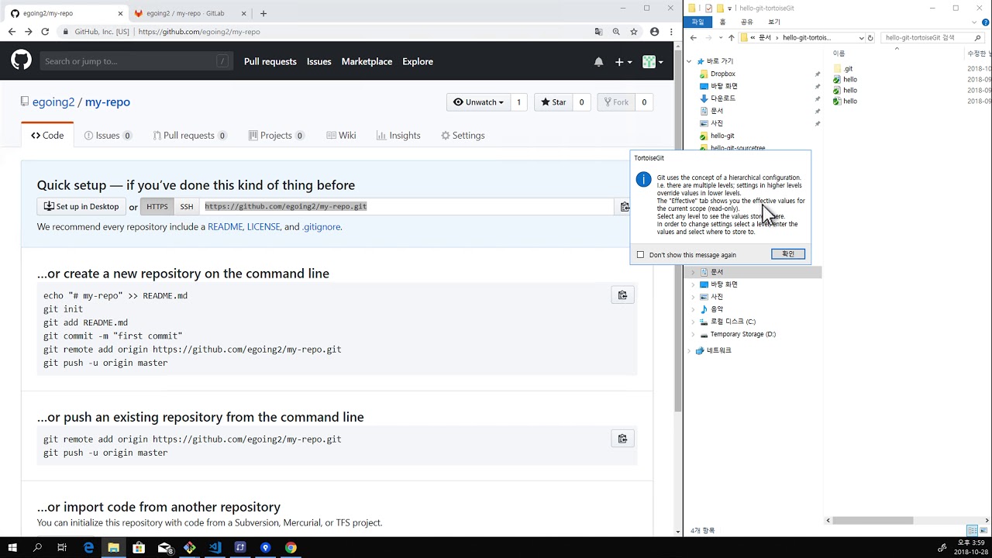Expand the File Explorer address history dropdown

point(861,38)
